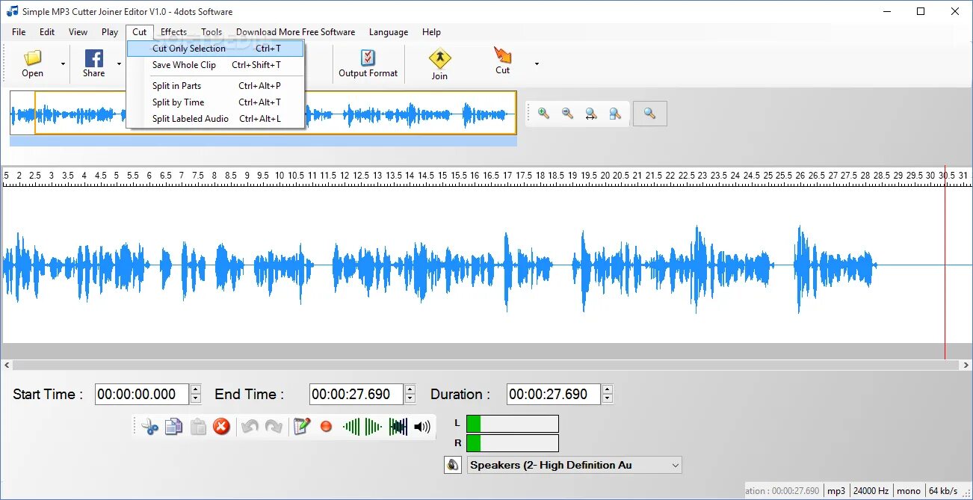Expand the Open button dropdown arrow
The width and height of the screenshot is (973, 500).
(x=64, y=64)
